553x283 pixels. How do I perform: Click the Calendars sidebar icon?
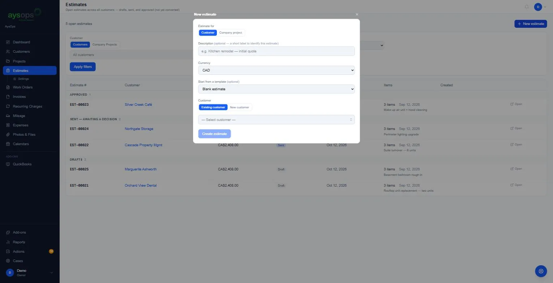(8, 144)
